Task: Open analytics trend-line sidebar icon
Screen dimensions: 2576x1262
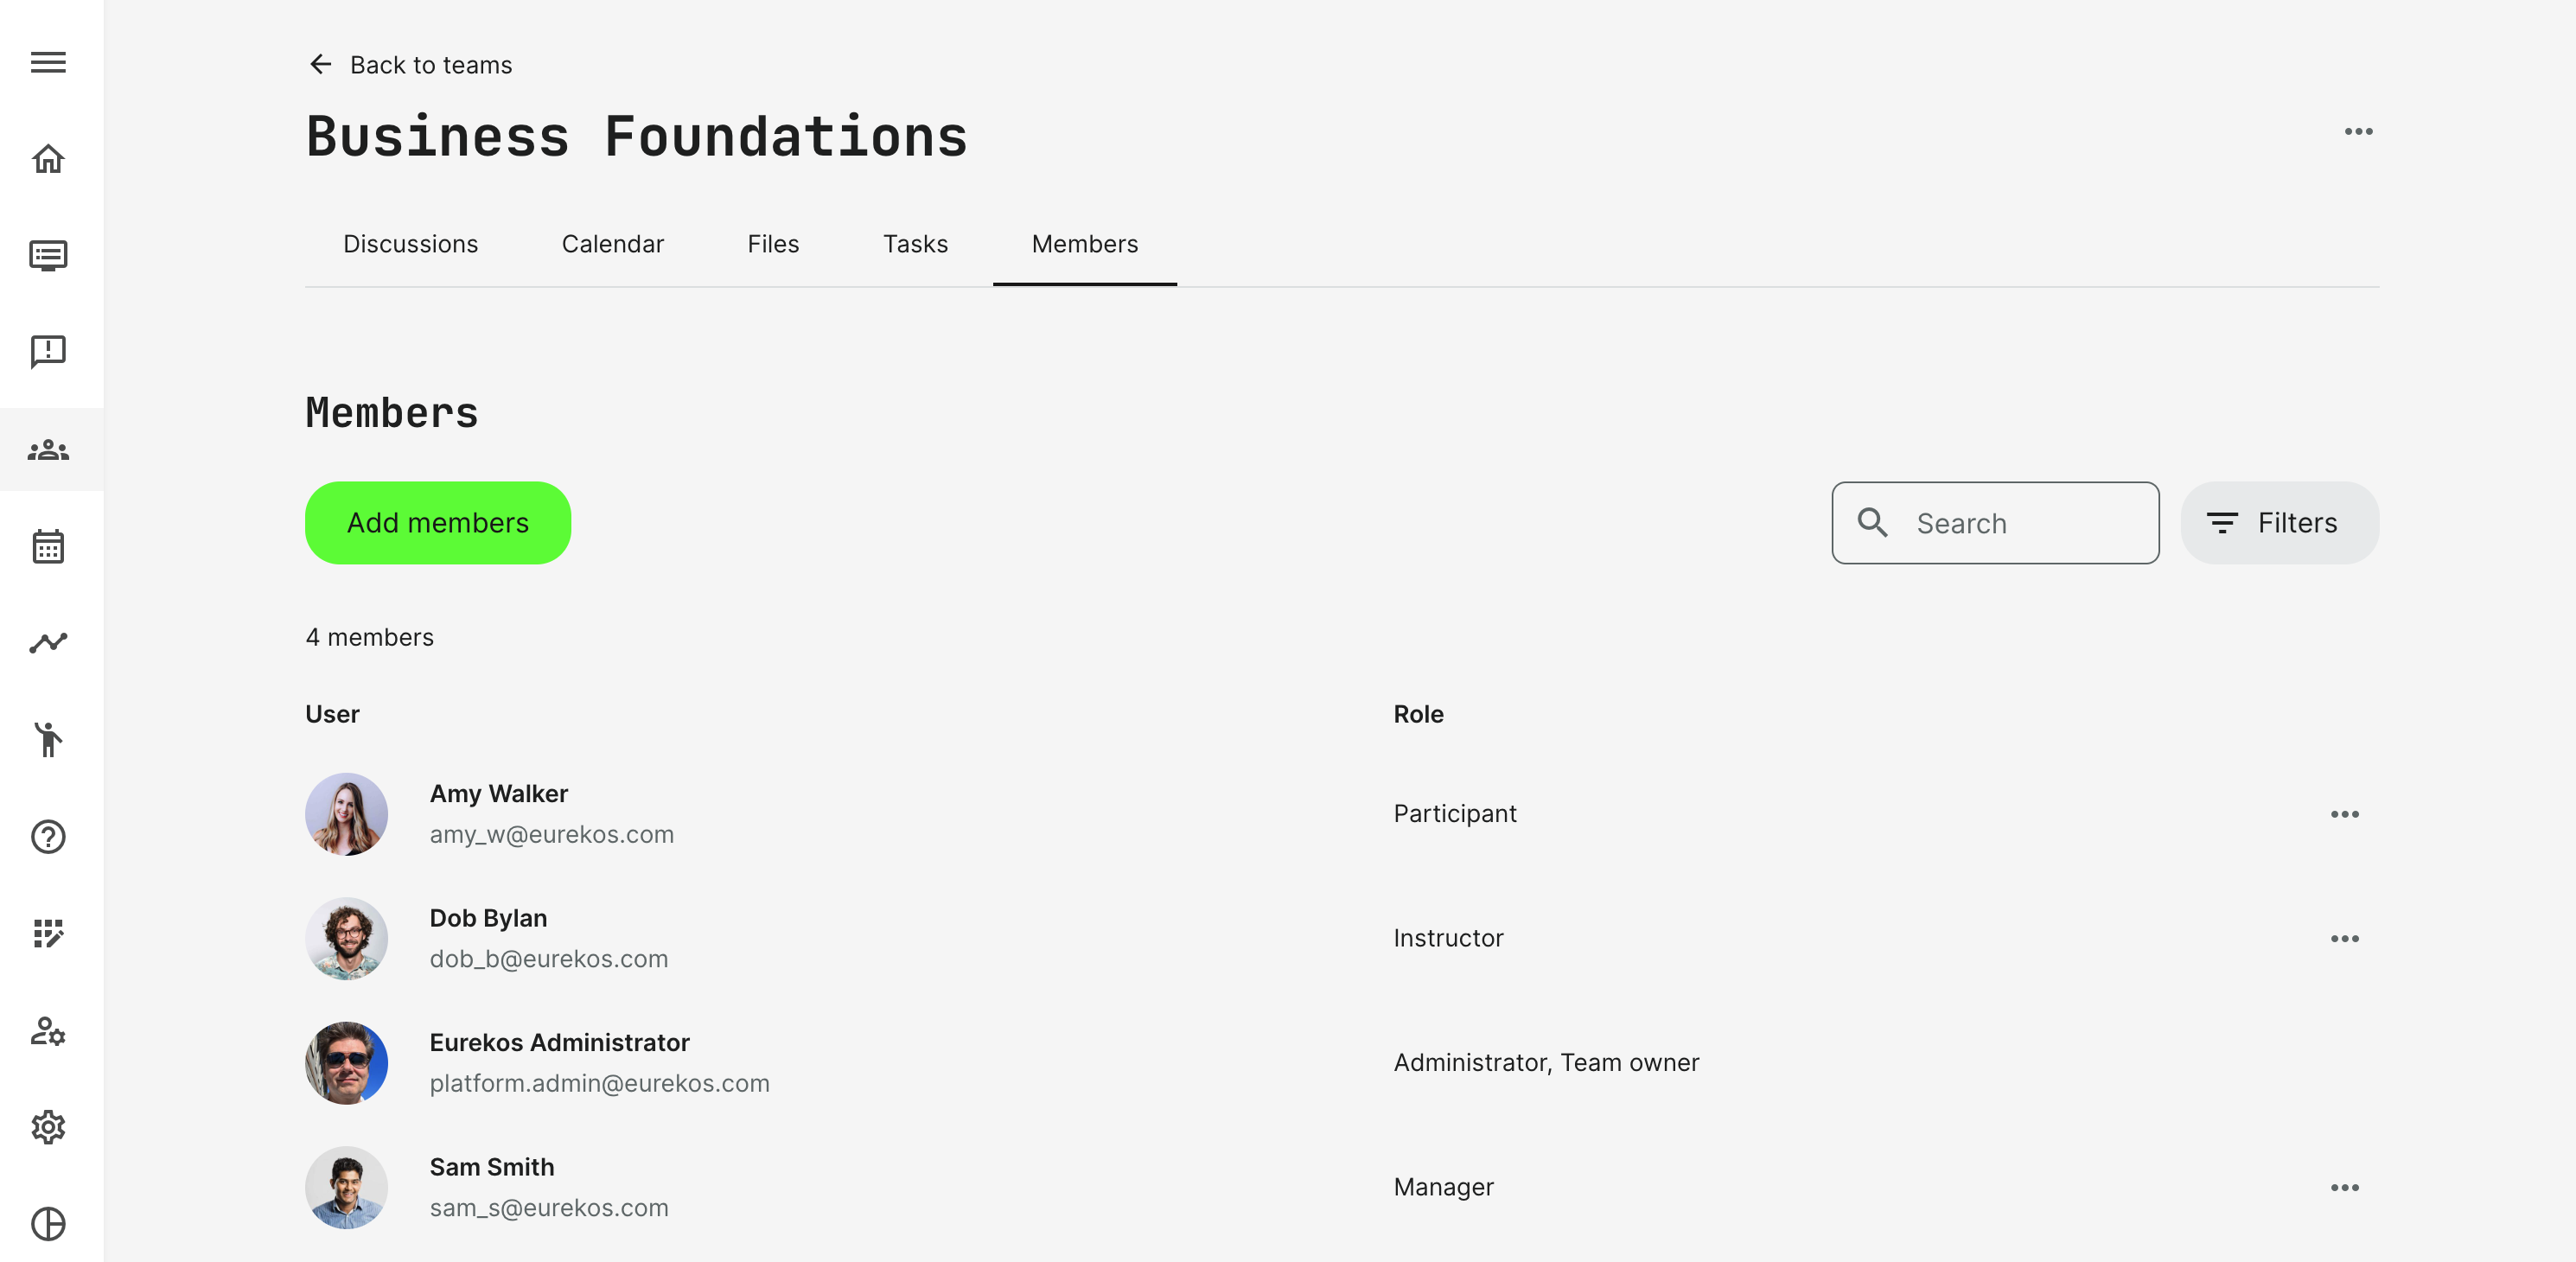Action: 48,643
